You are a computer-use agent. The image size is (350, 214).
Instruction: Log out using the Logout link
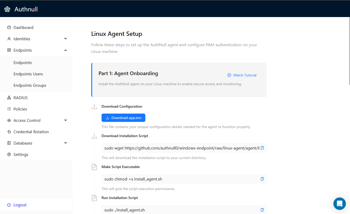(20, 205)
